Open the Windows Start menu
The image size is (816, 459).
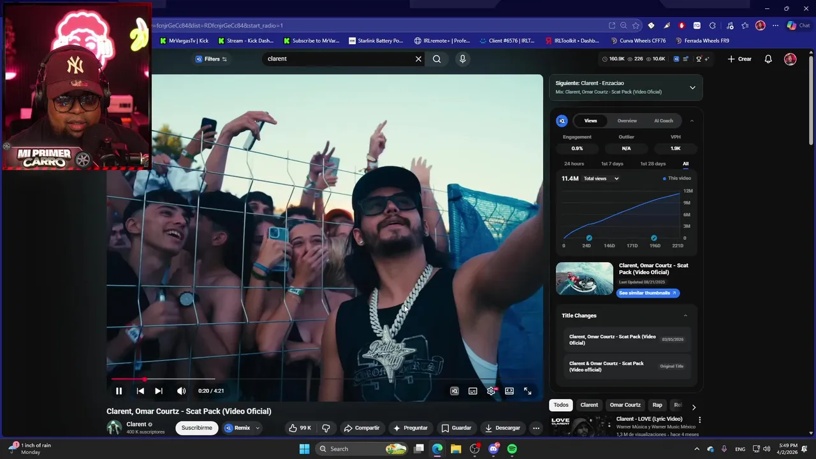coord(305,449)
